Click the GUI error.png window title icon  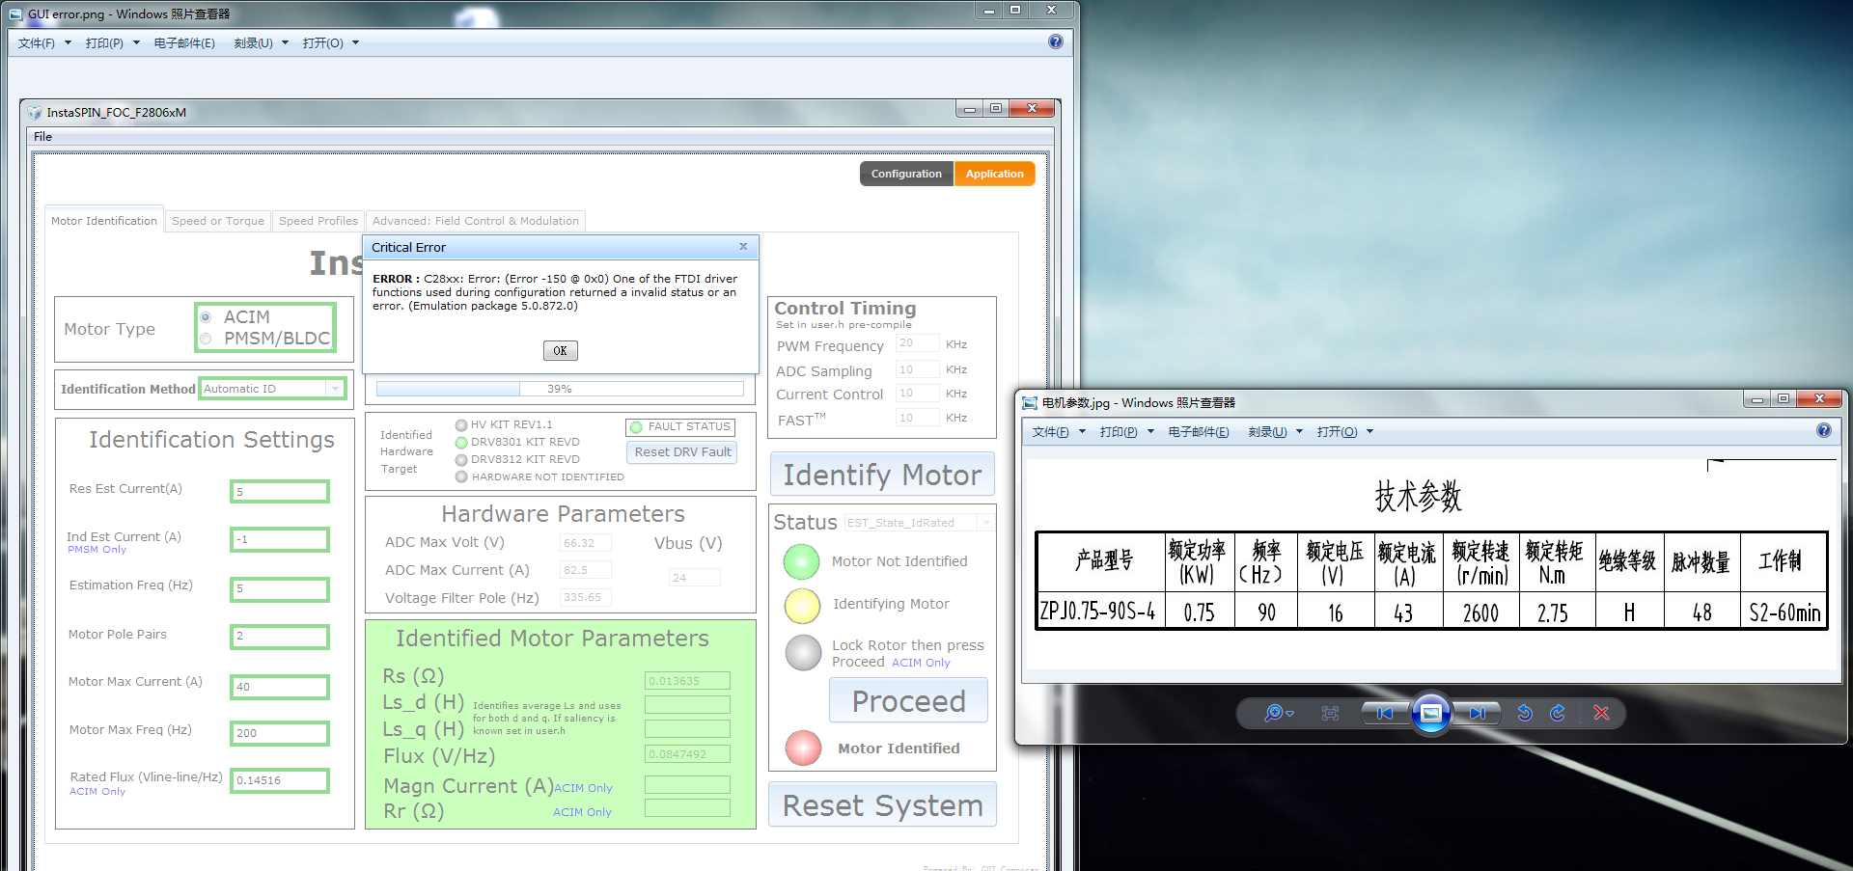15,14
